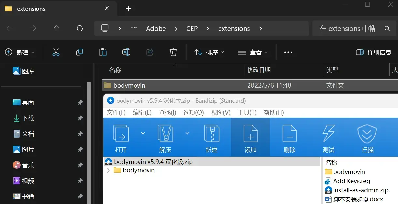
Task: Expand the chevron after CEP in address bar
Action: coord(208,29)
